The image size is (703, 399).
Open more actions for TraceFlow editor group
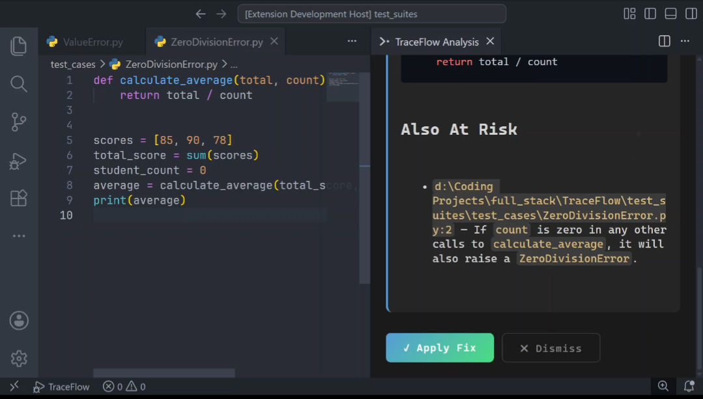(x=685, y=41)
